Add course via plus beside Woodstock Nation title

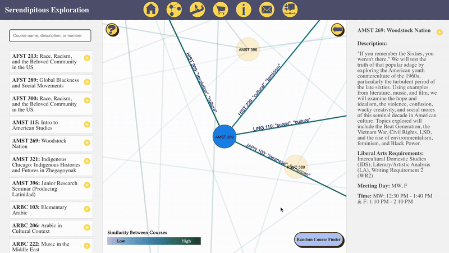click(439, 33)
